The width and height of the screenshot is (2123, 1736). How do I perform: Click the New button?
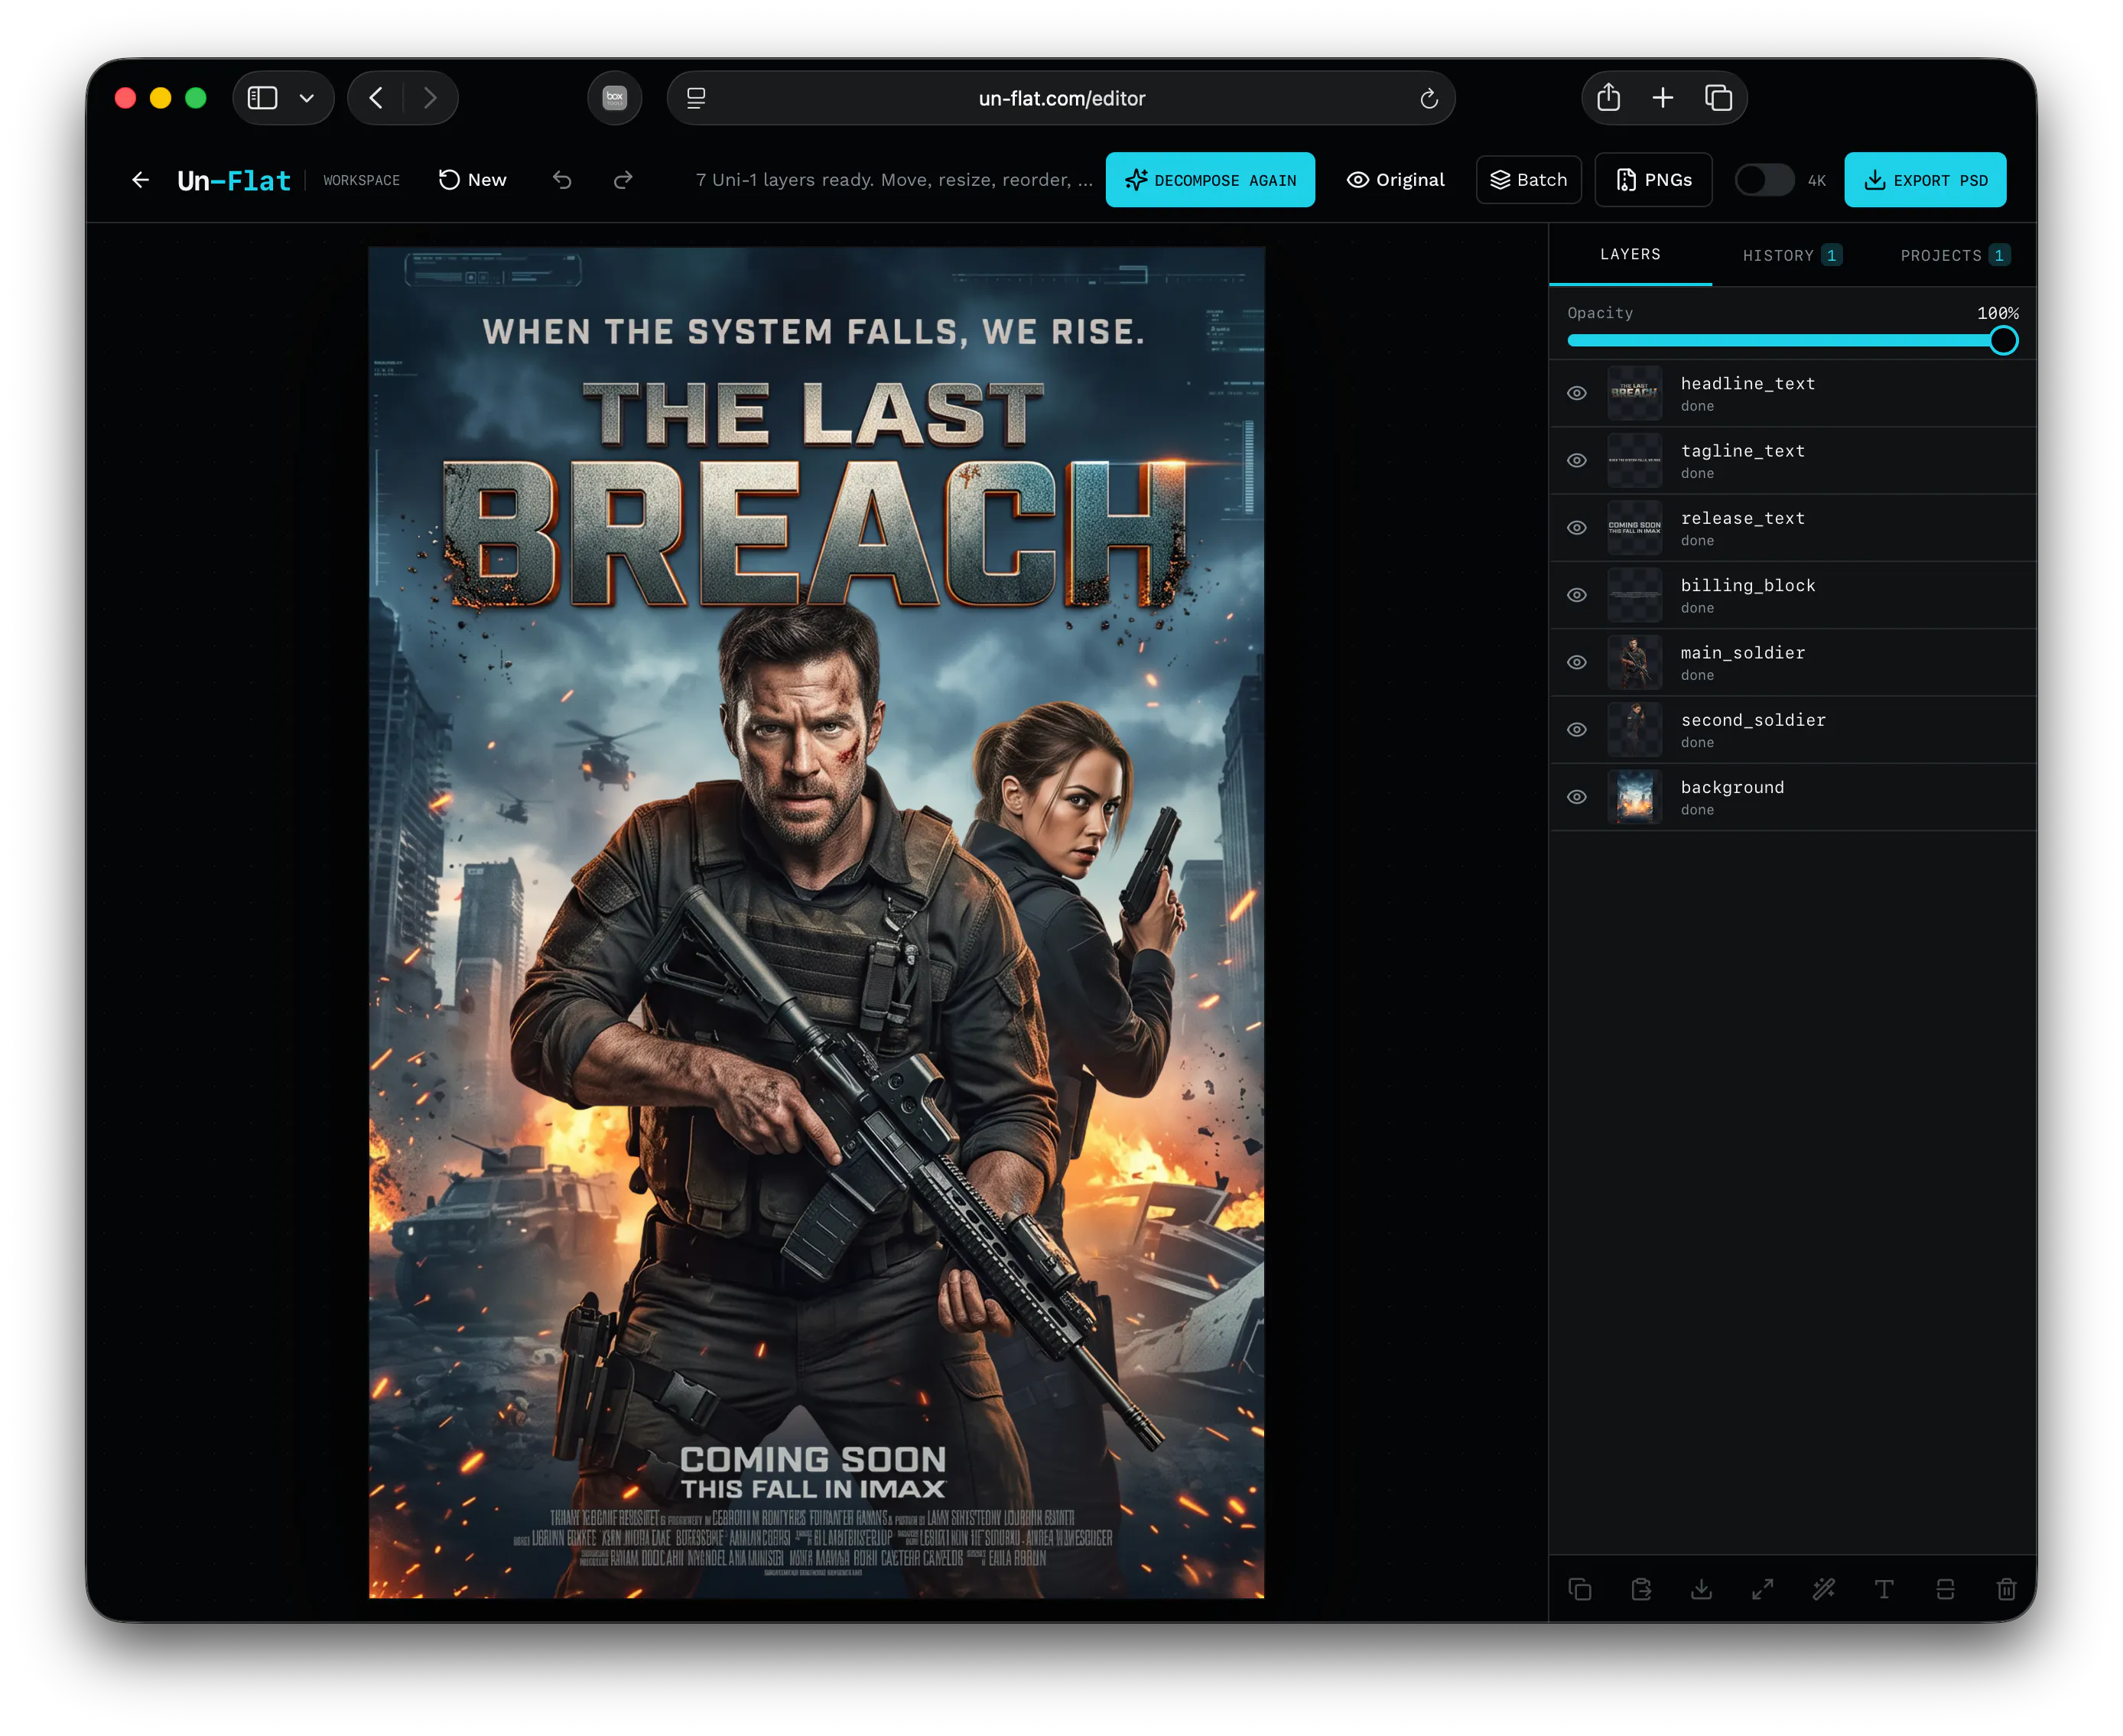point(473,180)
